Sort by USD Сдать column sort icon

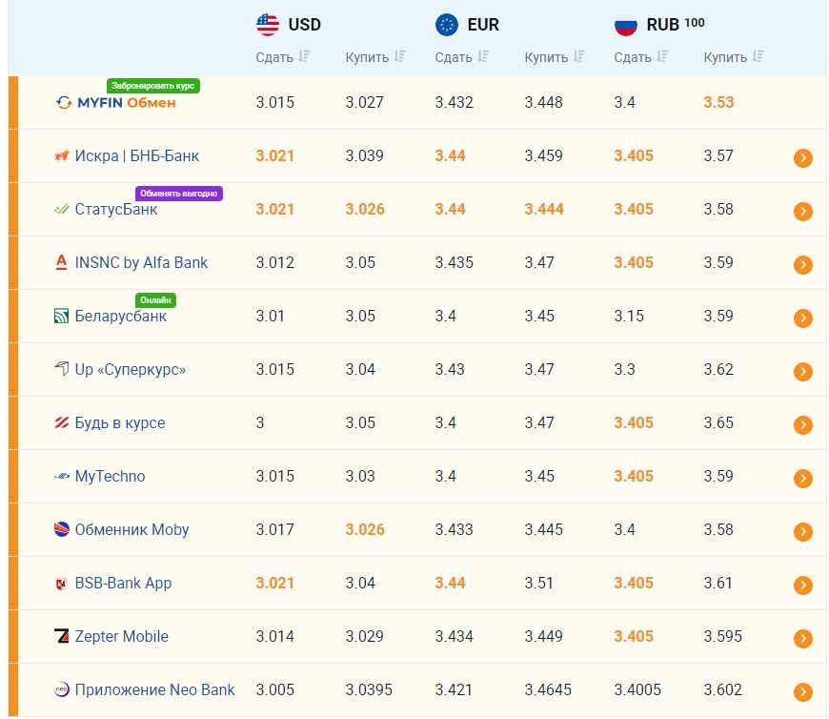303,56
